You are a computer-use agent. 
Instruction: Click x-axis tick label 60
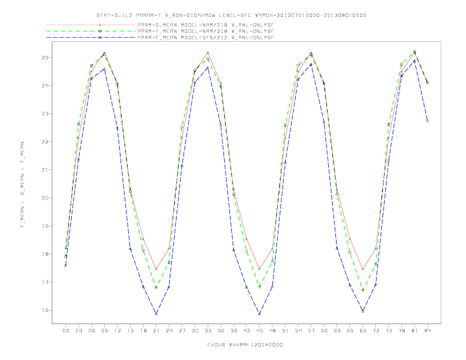pos(324,331)
